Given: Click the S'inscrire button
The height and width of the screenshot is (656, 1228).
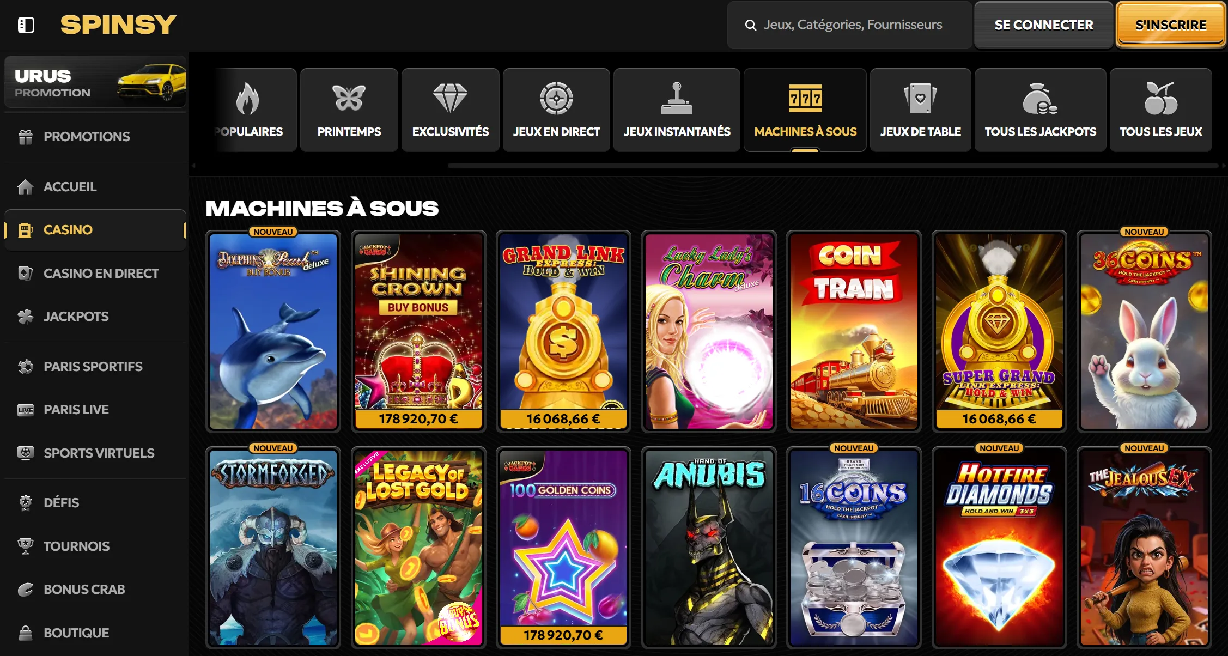Looking at the screenshot, I should 1171,25.
